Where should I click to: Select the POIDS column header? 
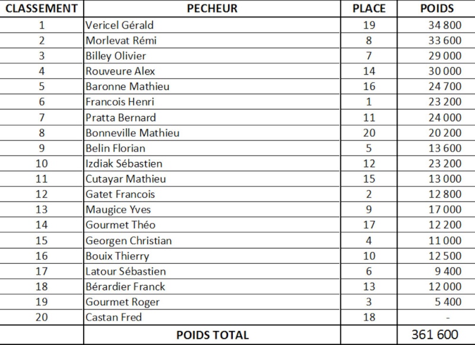point(437,8)
